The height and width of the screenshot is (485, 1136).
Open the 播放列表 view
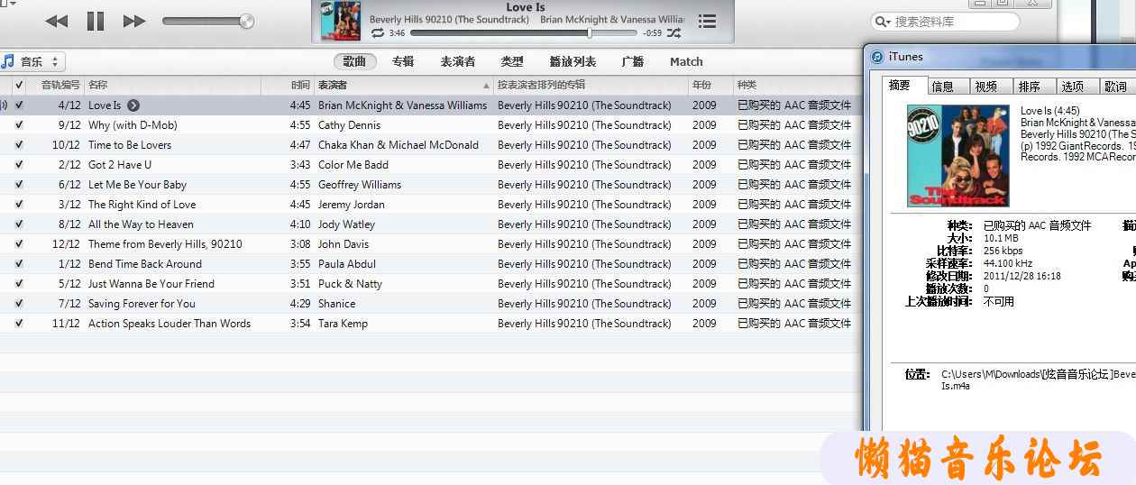pyautogui.click(x=573, y=61)
